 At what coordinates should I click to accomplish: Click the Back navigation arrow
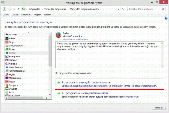(5, 9)
